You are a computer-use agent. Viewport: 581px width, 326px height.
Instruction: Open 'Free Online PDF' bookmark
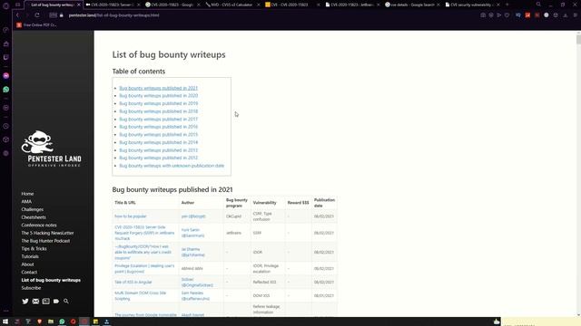pos(36,24)
